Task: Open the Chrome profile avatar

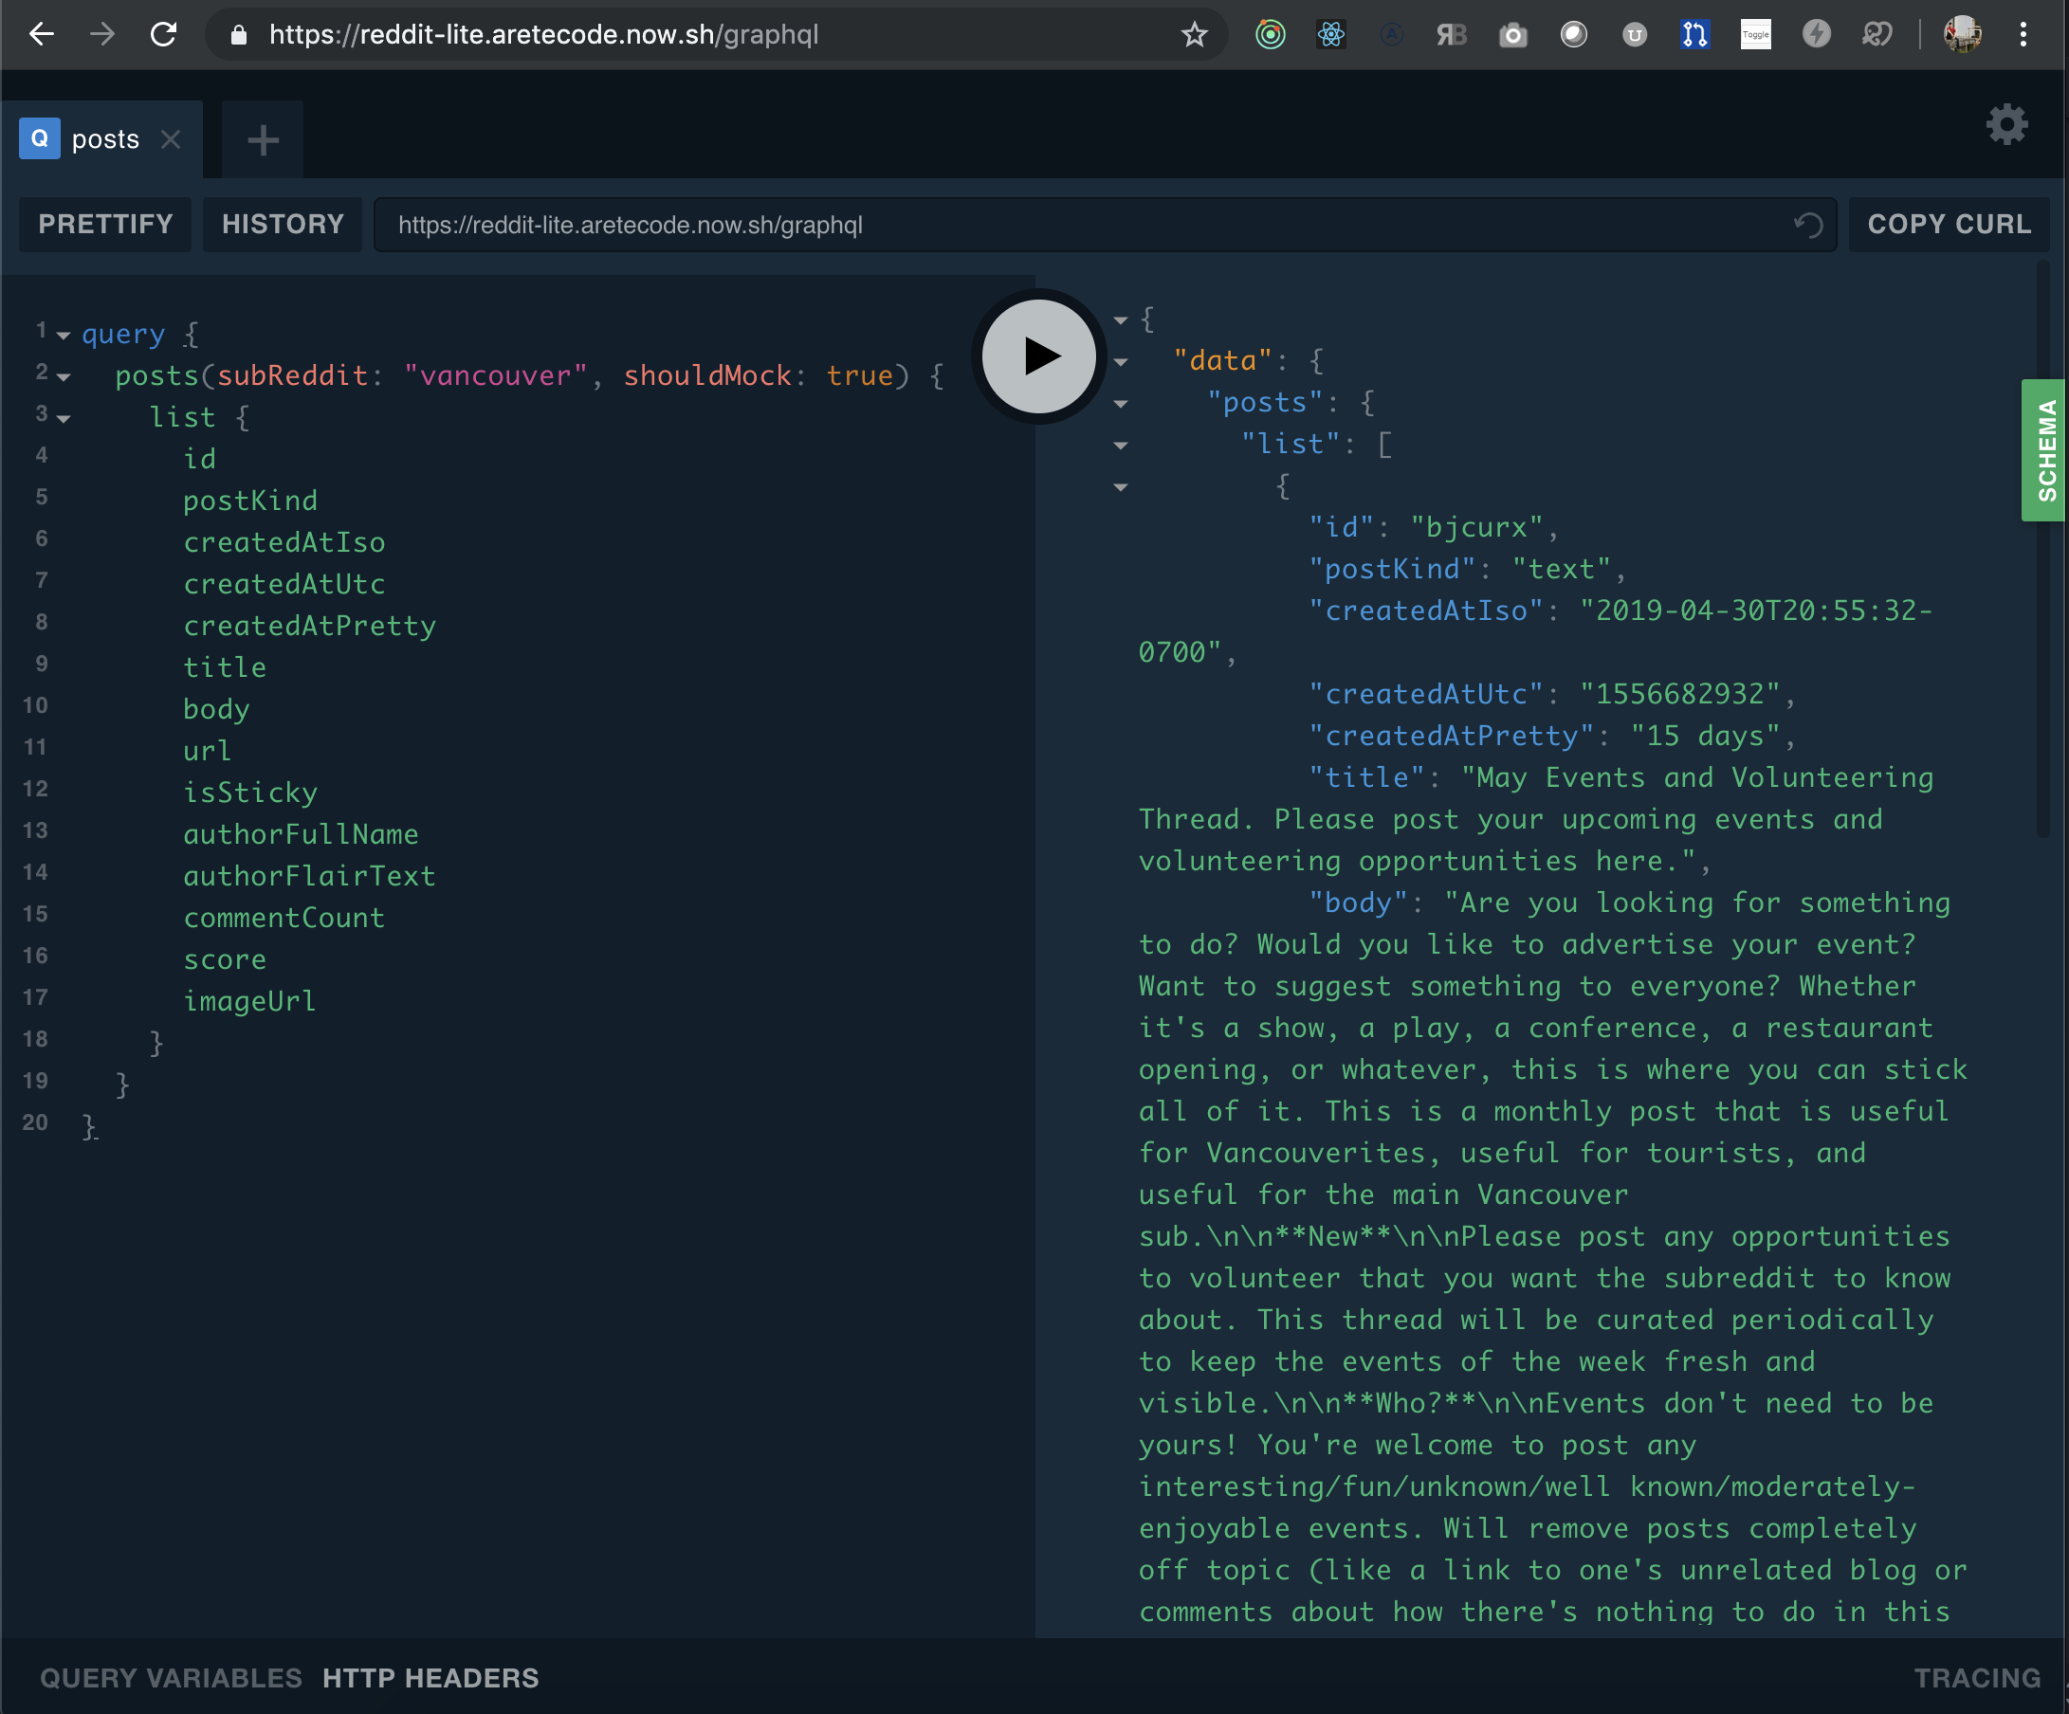Action: [1962, 34]
